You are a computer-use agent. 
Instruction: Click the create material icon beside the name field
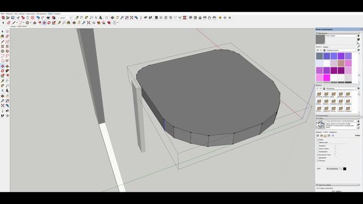click(x=358, y=39)
